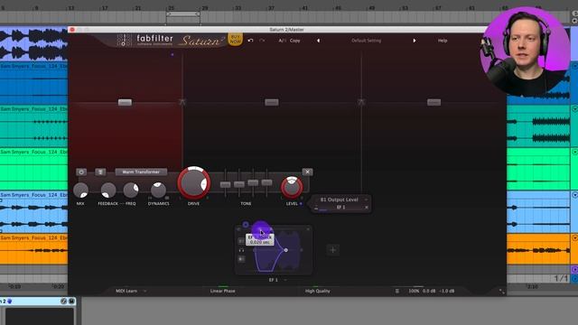Click the first crossover split handle
The width and height of the screenshot is (578, 325).
click(x=182, y=102)
